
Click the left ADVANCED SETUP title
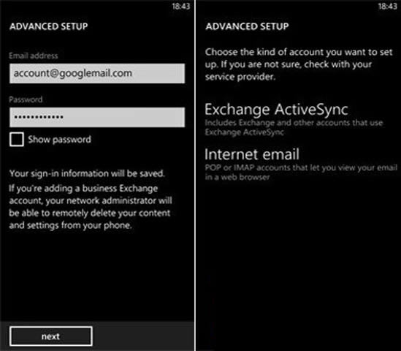click(x=49, y=26)
